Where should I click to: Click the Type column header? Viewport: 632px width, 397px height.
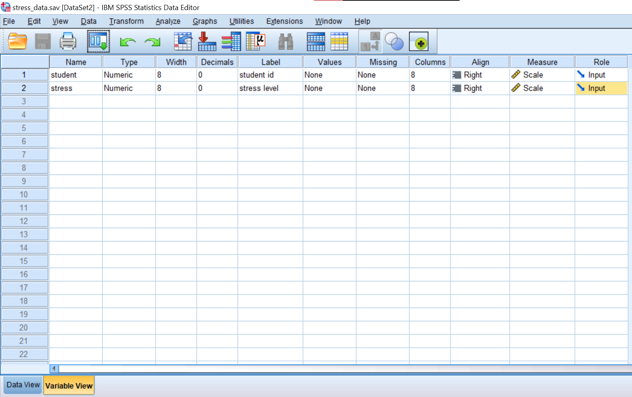(x=129, y=62)
